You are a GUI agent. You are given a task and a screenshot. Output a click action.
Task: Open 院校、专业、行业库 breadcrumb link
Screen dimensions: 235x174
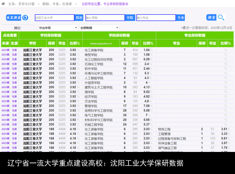click(x=57, y=4)
